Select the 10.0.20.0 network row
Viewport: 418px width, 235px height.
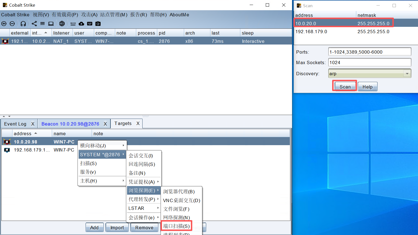pyautogui.click(x=356, y=23)
